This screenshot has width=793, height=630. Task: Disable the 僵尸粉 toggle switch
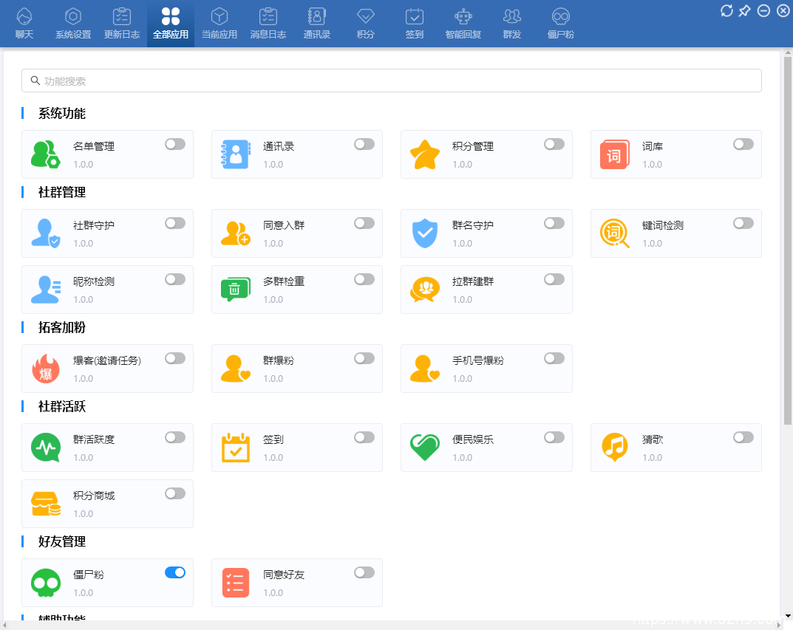coord(175,572)
